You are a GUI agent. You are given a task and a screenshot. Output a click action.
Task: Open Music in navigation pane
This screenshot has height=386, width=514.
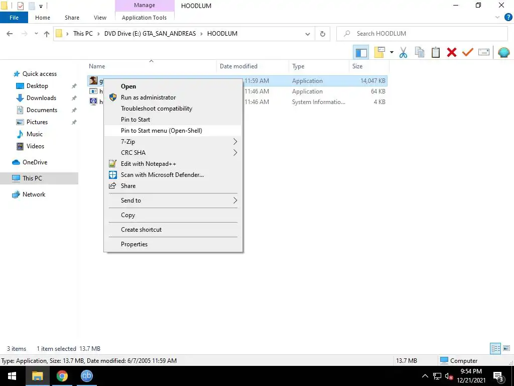click(35, 134)
